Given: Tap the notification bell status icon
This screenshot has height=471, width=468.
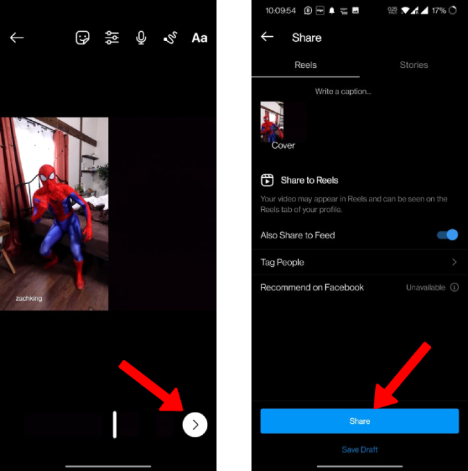Looking at the screenshot, I should (331, 10).
